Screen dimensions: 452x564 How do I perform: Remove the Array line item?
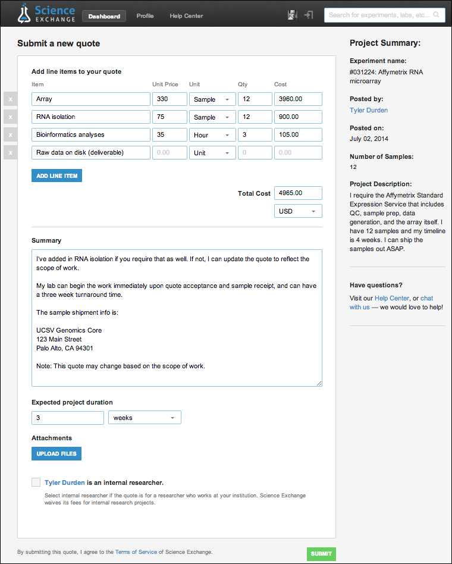click(x=10, y=99)
